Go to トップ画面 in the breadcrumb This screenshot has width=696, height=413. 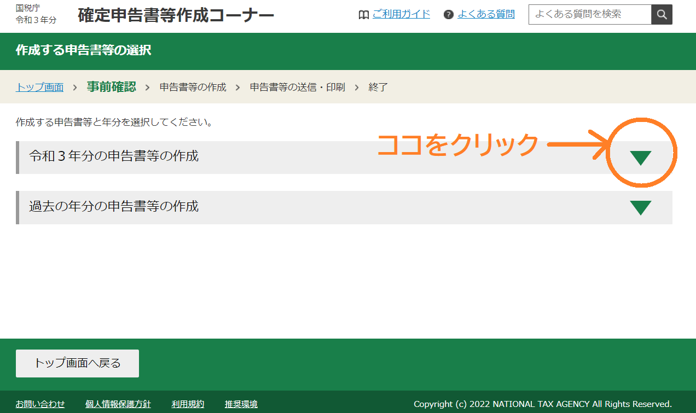click(x=39, y=88)
